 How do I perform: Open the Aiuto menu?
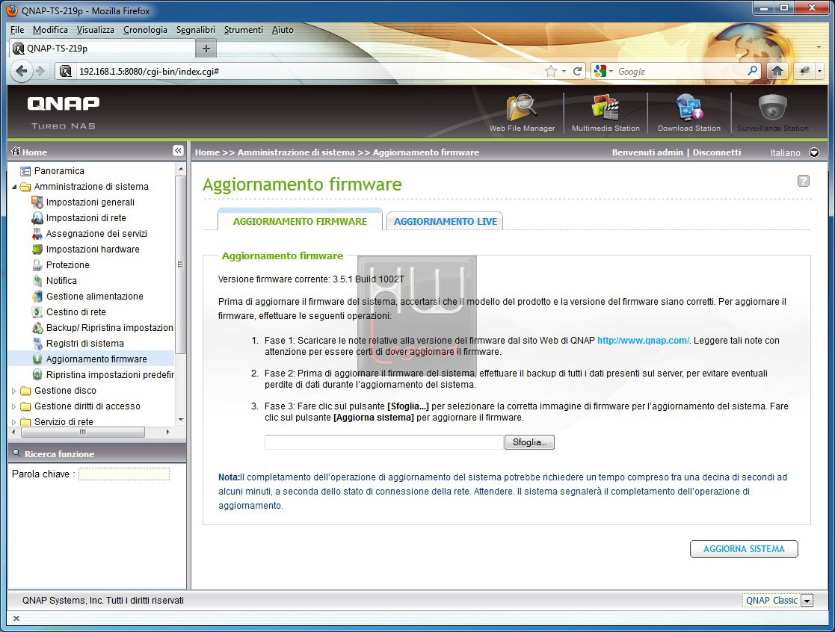(283, 30)
